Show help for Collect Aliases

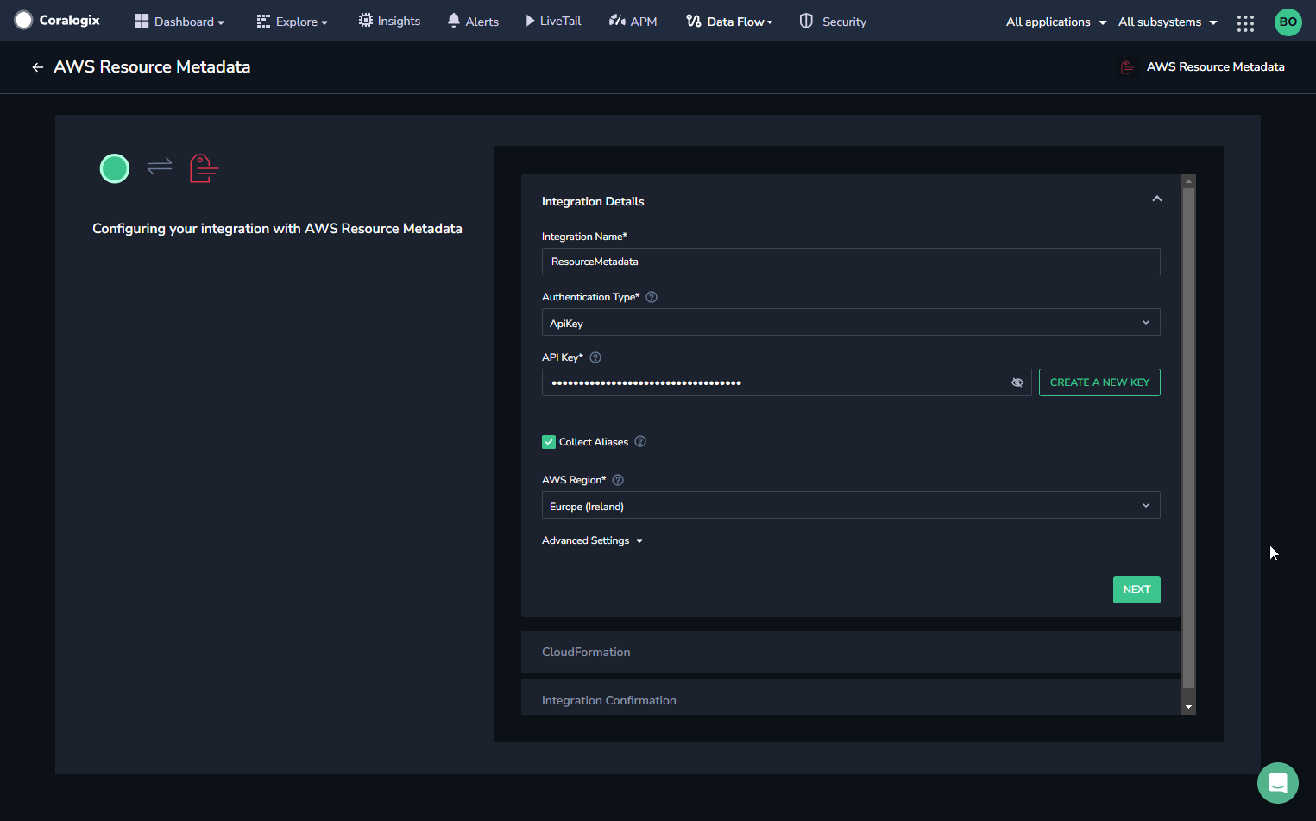640,441
